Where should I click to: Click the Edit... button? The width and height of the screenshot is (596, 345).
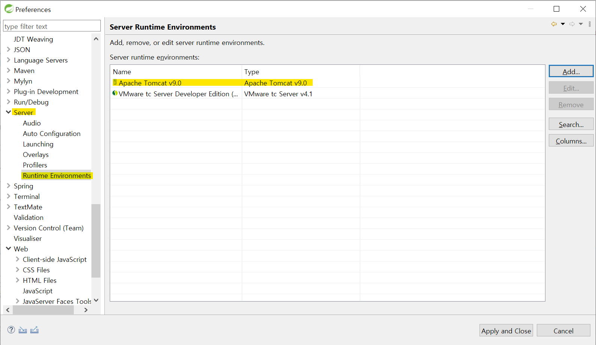[571, 88]
